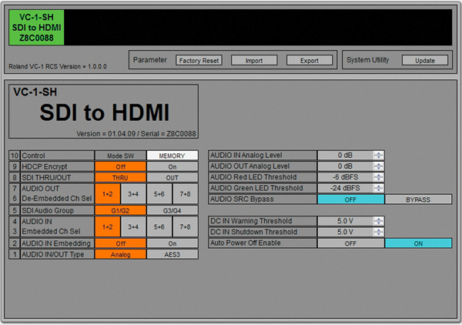
Task: Click the Roland VC-1 RCS Version text
Action: [x=58, y=66]
